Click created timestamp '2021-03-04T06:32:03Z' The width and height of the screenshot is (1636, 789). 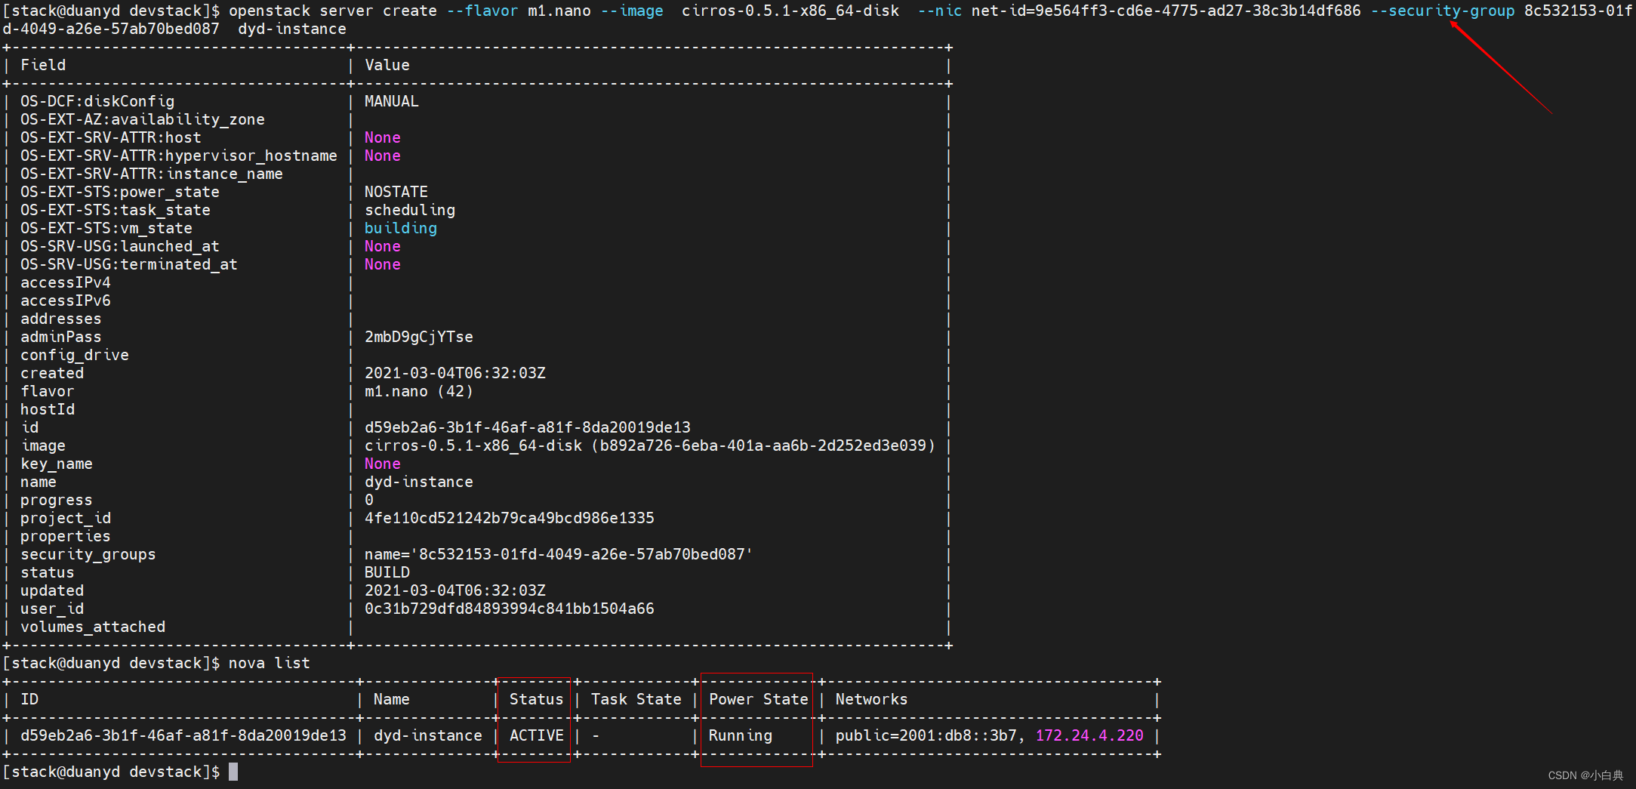pos(455,373)
